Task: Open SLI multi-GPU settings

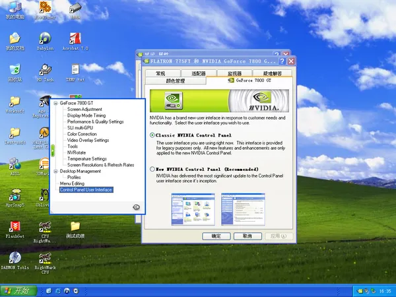Action: pos(80,128)
